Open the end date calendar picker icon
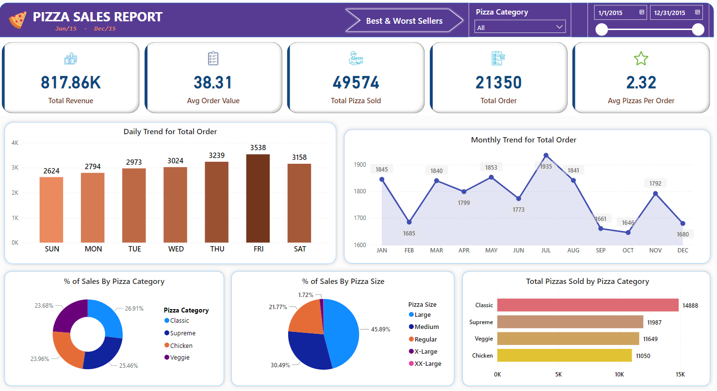The width and height of the screenshot is (717, 391). point(698,12)
